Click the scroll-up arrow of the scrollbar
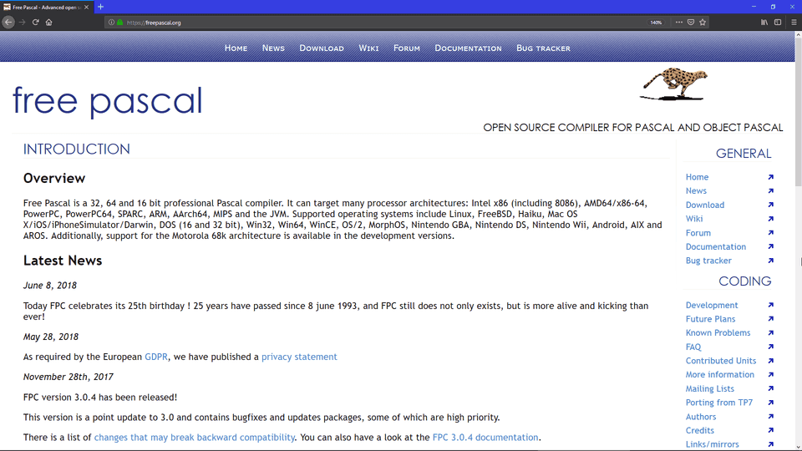This screenshot has width=802, height=451. pyautogui.click(x=798, y=35)
